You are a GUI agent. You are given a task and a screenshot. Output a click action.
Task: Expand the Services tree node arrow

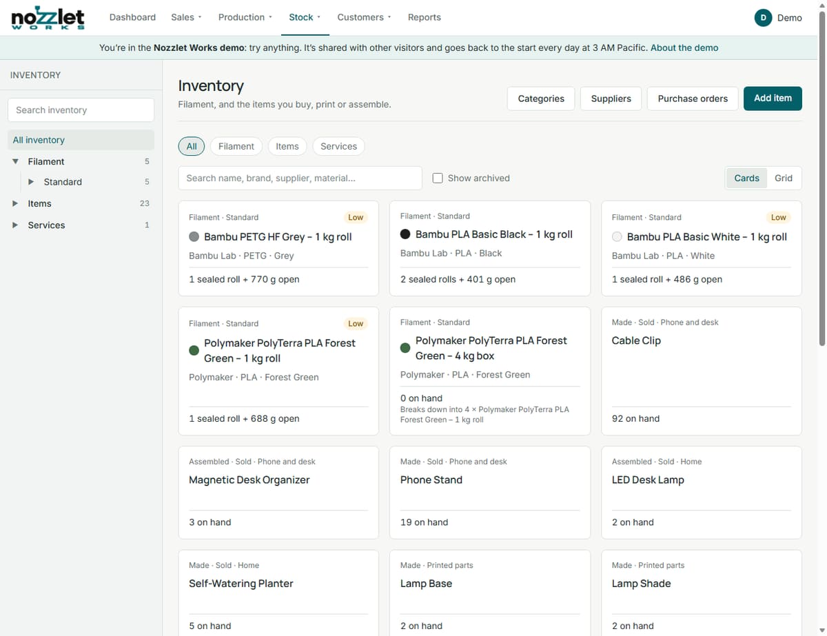[x=15, y=225]
